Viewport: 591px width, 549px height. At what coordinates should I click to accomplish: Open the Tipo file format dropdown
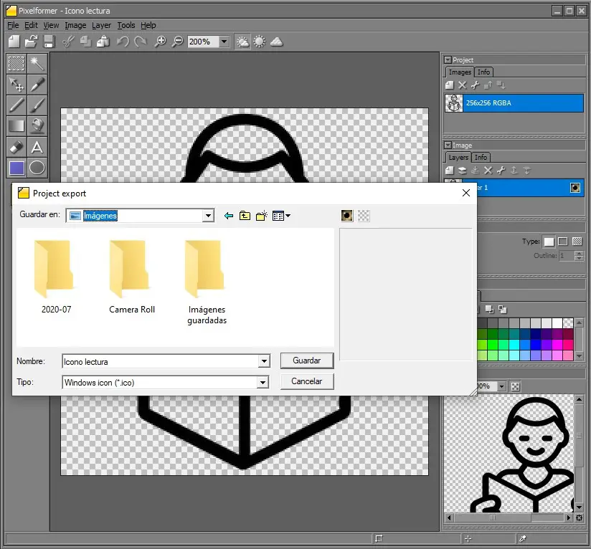pos(263,383)
